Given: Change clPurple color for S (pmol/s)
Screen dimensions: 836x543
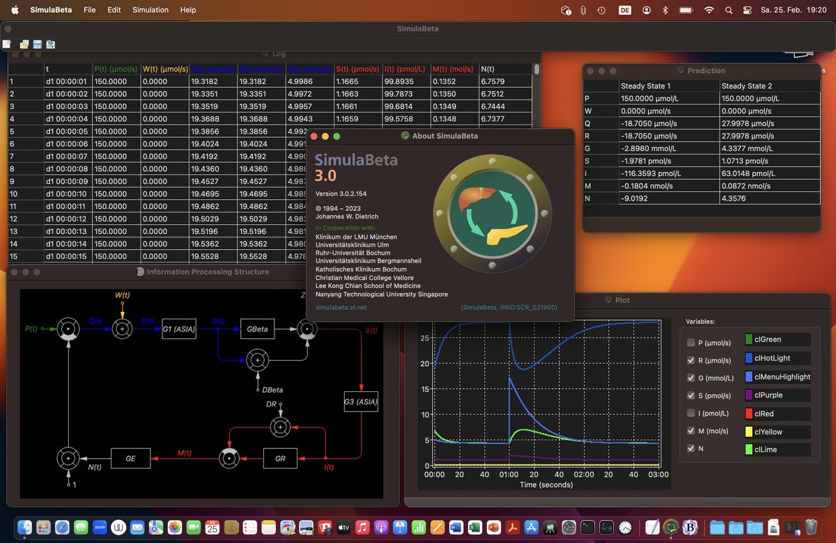Looking at the screenshot, I should (776, 395).
